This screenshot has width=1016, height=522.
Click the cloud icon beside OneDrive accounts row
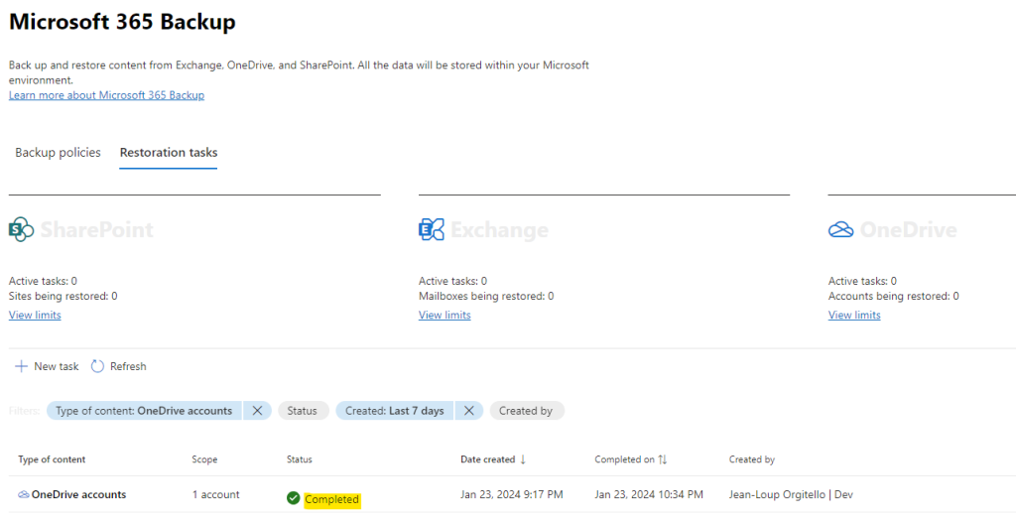[24, 495]
